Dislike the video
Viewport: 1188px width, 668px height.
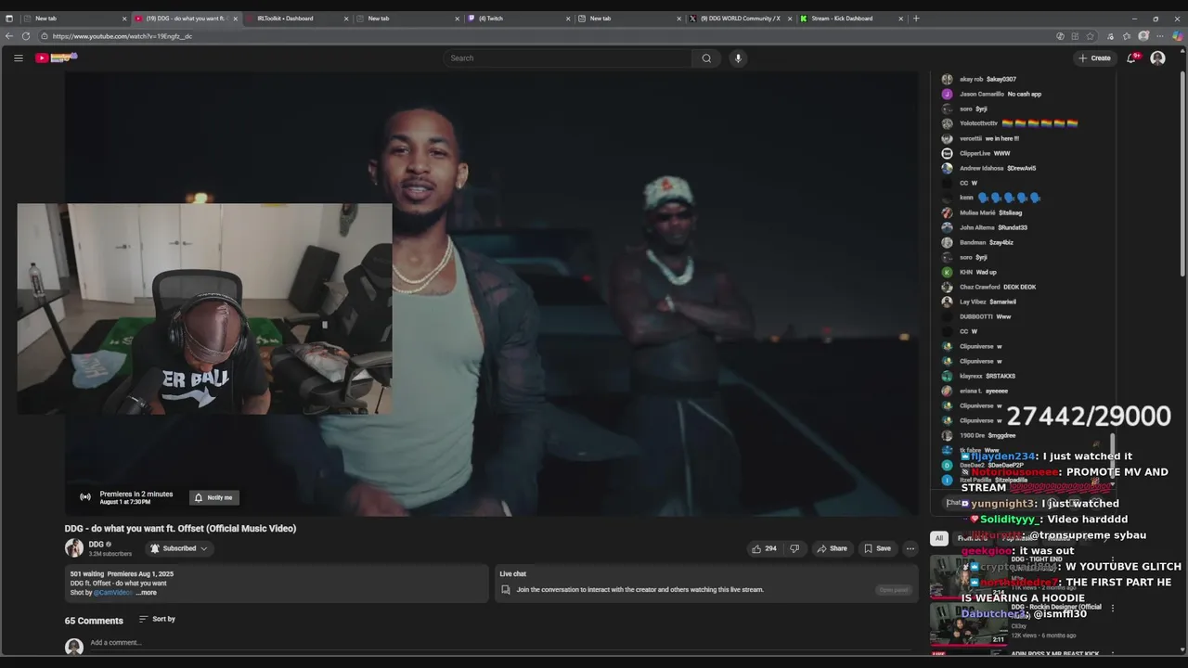[794, 548]
